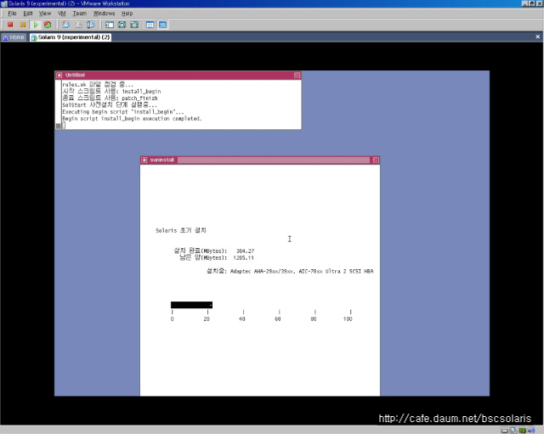Click the green Power On play button
This screenshot has width=544, height=434.
36,25
